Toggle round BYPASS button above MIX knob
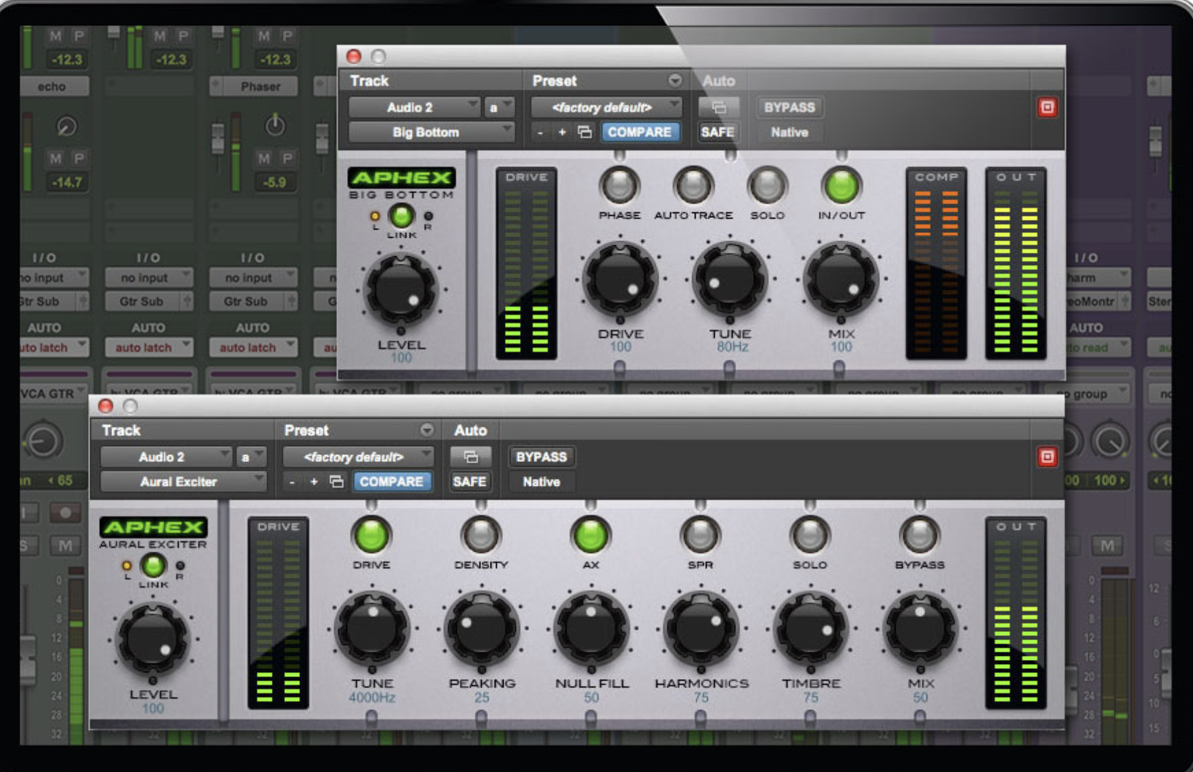This screenshot has width=1193, height=772. click(x=920, y=535)
